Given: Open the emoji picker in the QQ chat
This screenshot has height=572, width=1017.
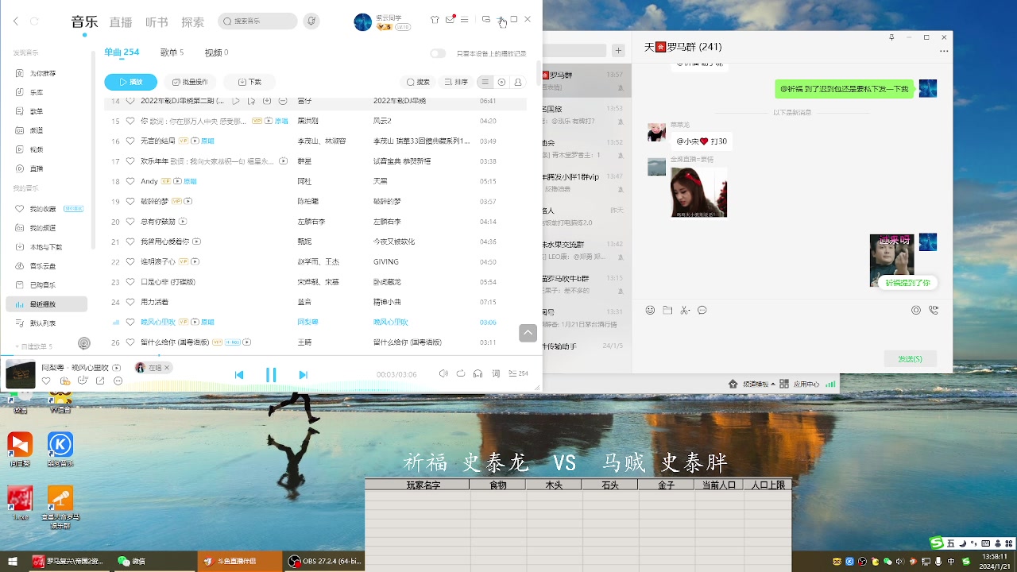Looking at the screenshot, I should 650,310.
